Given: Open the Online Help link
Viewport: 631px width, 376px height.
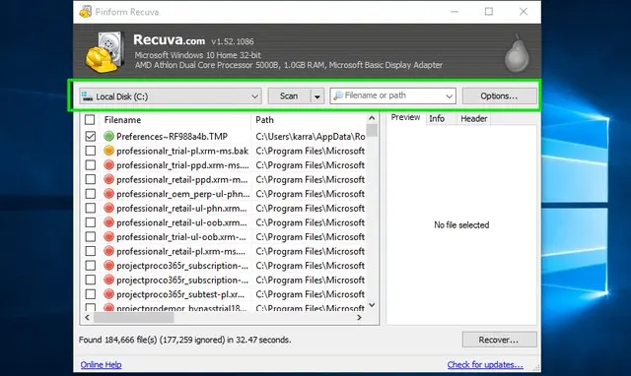Looking at the screenshot, I should [101, 365].
